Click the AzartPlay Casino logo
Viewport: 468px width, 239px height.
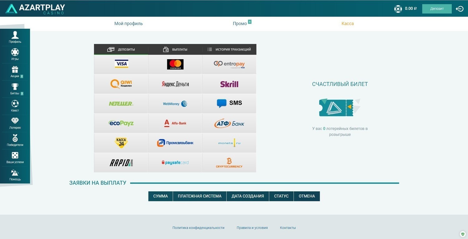[x=35, y=9]
